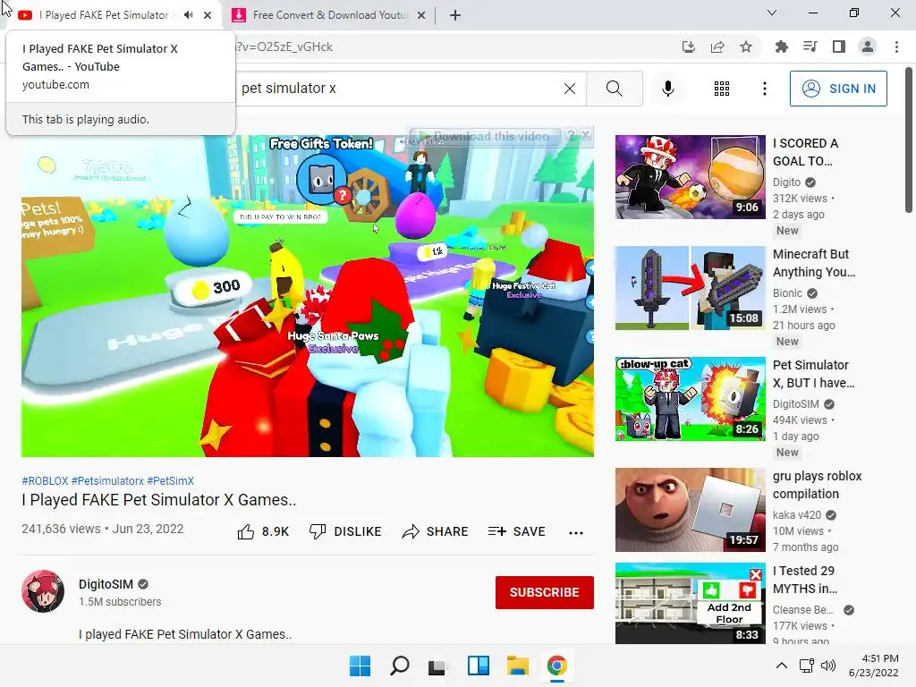This screenshot has width=916, height=687.
Task: Open Widgets on taskbar
Action: pyautogui.click(x=479, y=666)
